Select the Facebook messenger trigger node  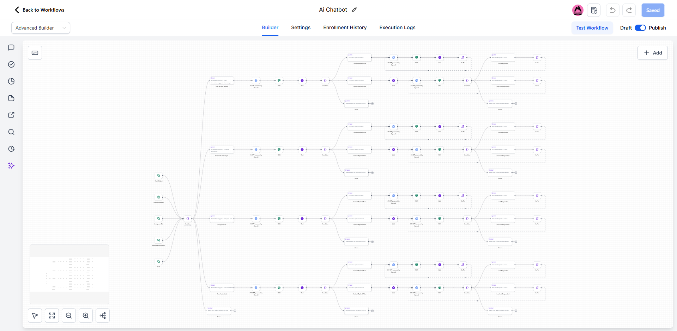pos(159,240)
